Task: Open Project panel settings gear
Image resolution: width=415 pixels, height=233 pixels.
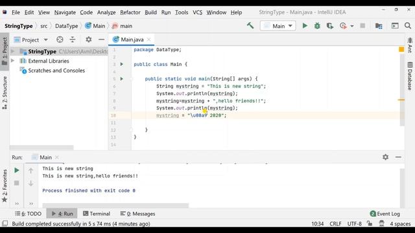Action: coord(89,39)
